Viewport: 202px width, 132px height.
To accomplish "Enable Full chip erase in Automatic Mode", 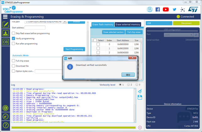I will pyautogui.click(x=14, y=61).
